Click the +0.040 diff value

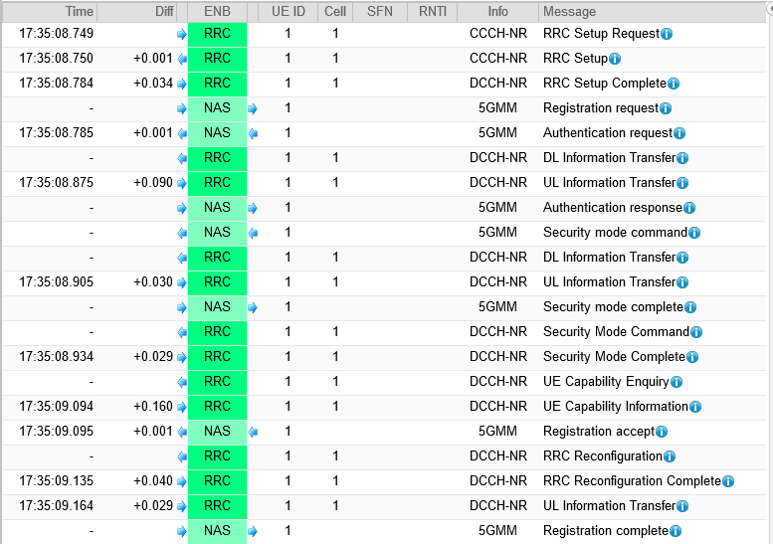click(x=153, y=481)
